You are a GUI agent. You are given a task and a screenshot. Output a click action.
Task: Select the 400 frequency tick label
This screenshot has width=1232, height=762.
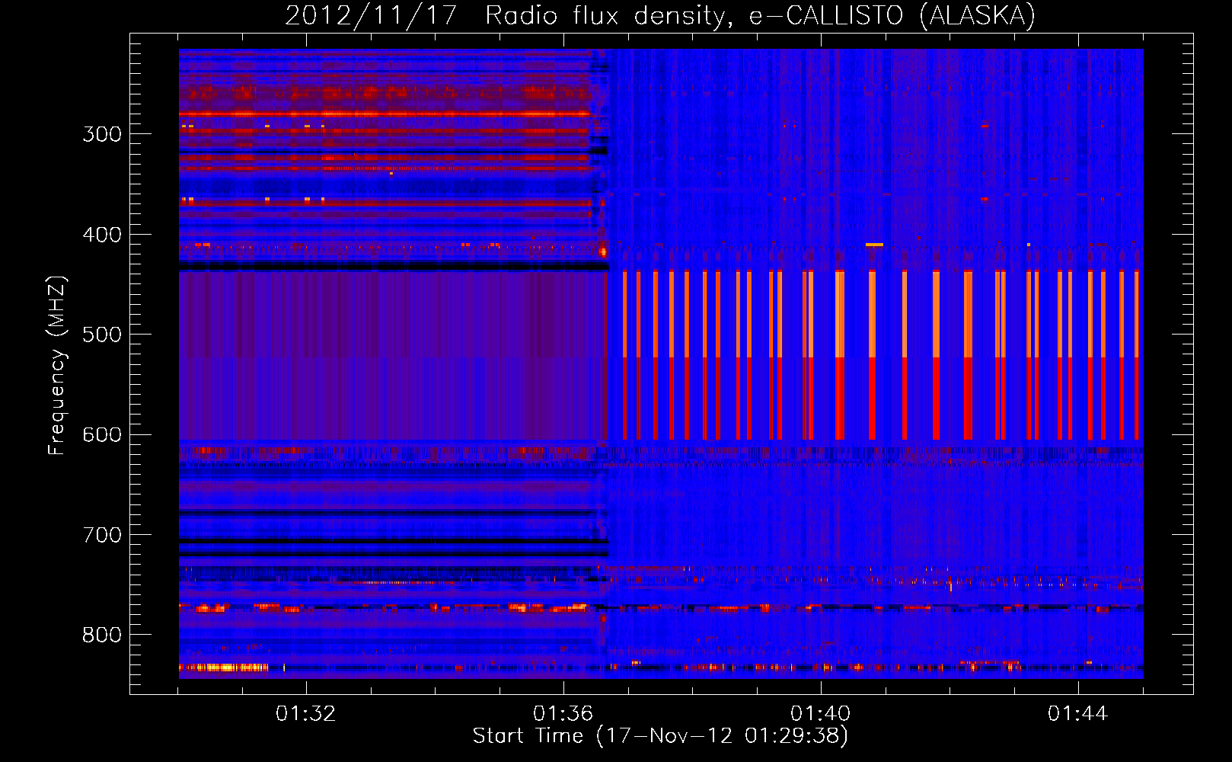[x=102, y=235]
